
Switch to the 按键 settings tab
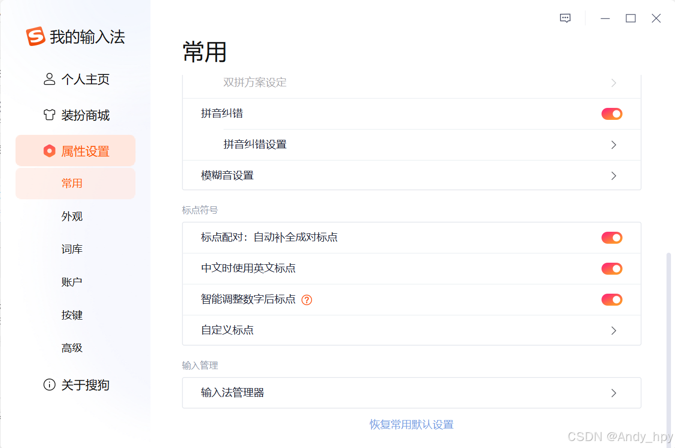pos(72,315)
